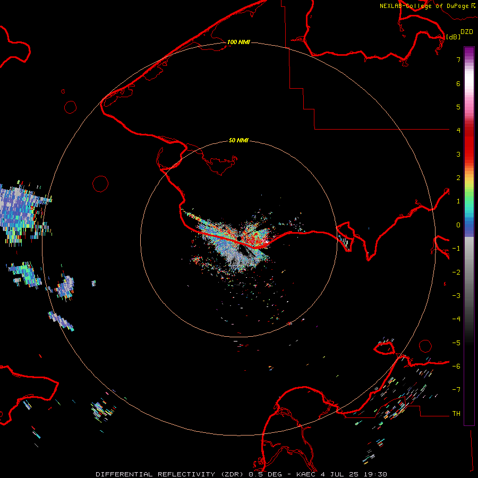The width and height of the screenshot is (478, 478).
Task: Click the -3 value on color scale
Action: coord(456,296)
